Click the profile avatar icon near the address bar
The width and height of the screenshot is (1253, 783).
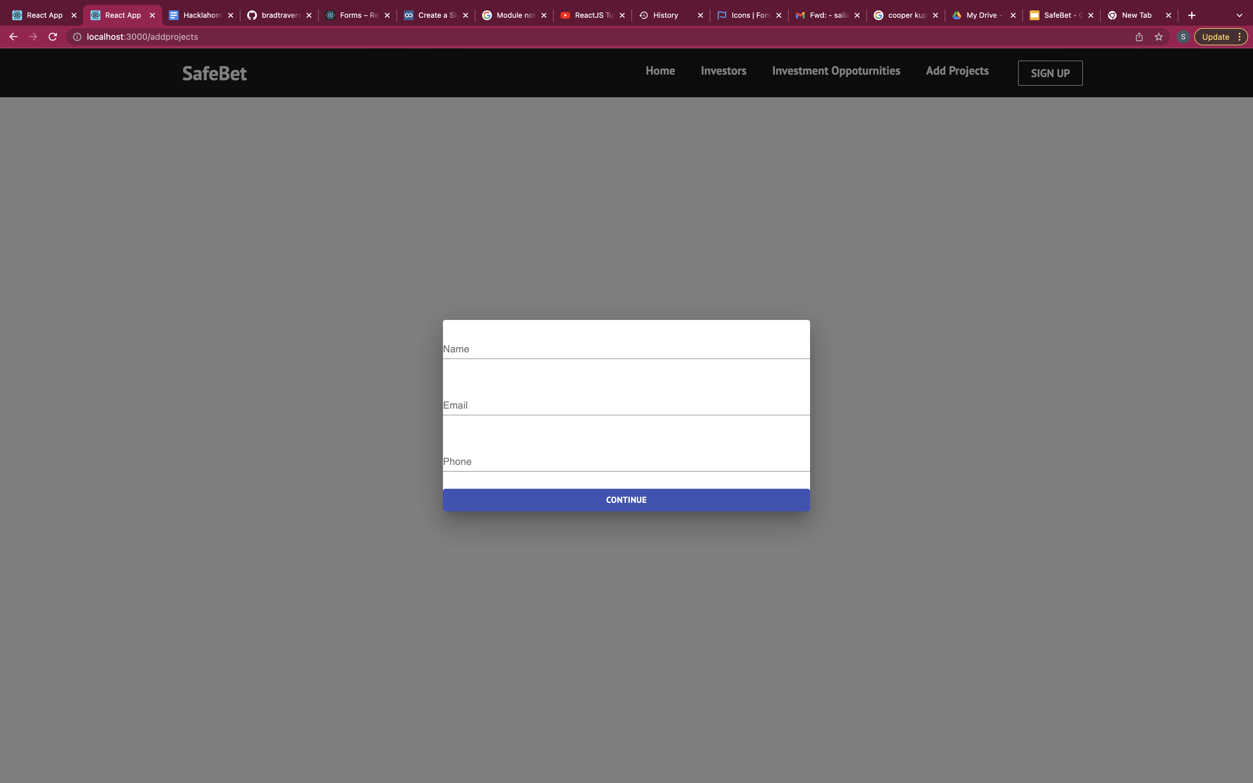pos(1183,36)
